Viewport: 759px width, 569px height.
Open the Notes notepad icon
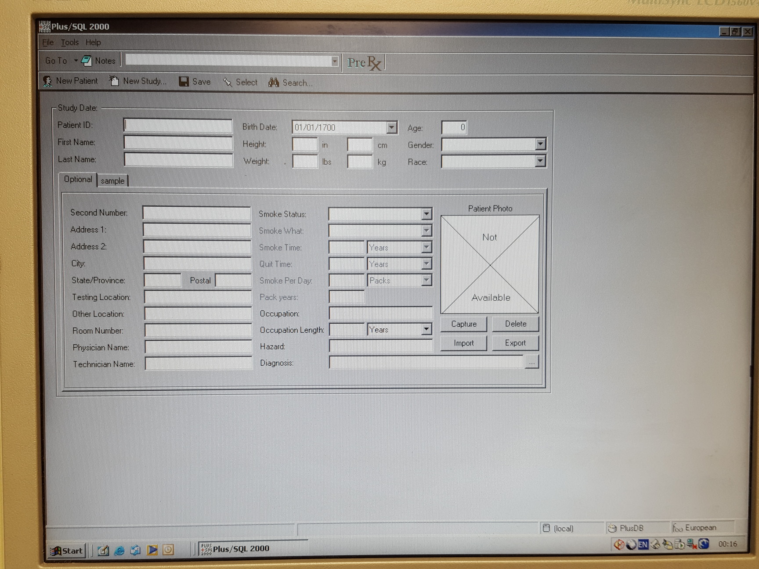[87, 61]
